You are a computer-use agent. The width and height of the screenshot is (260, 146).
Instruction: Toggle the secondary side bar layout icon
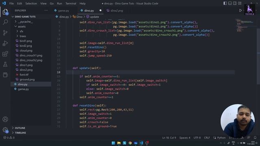tap(235, 3)
